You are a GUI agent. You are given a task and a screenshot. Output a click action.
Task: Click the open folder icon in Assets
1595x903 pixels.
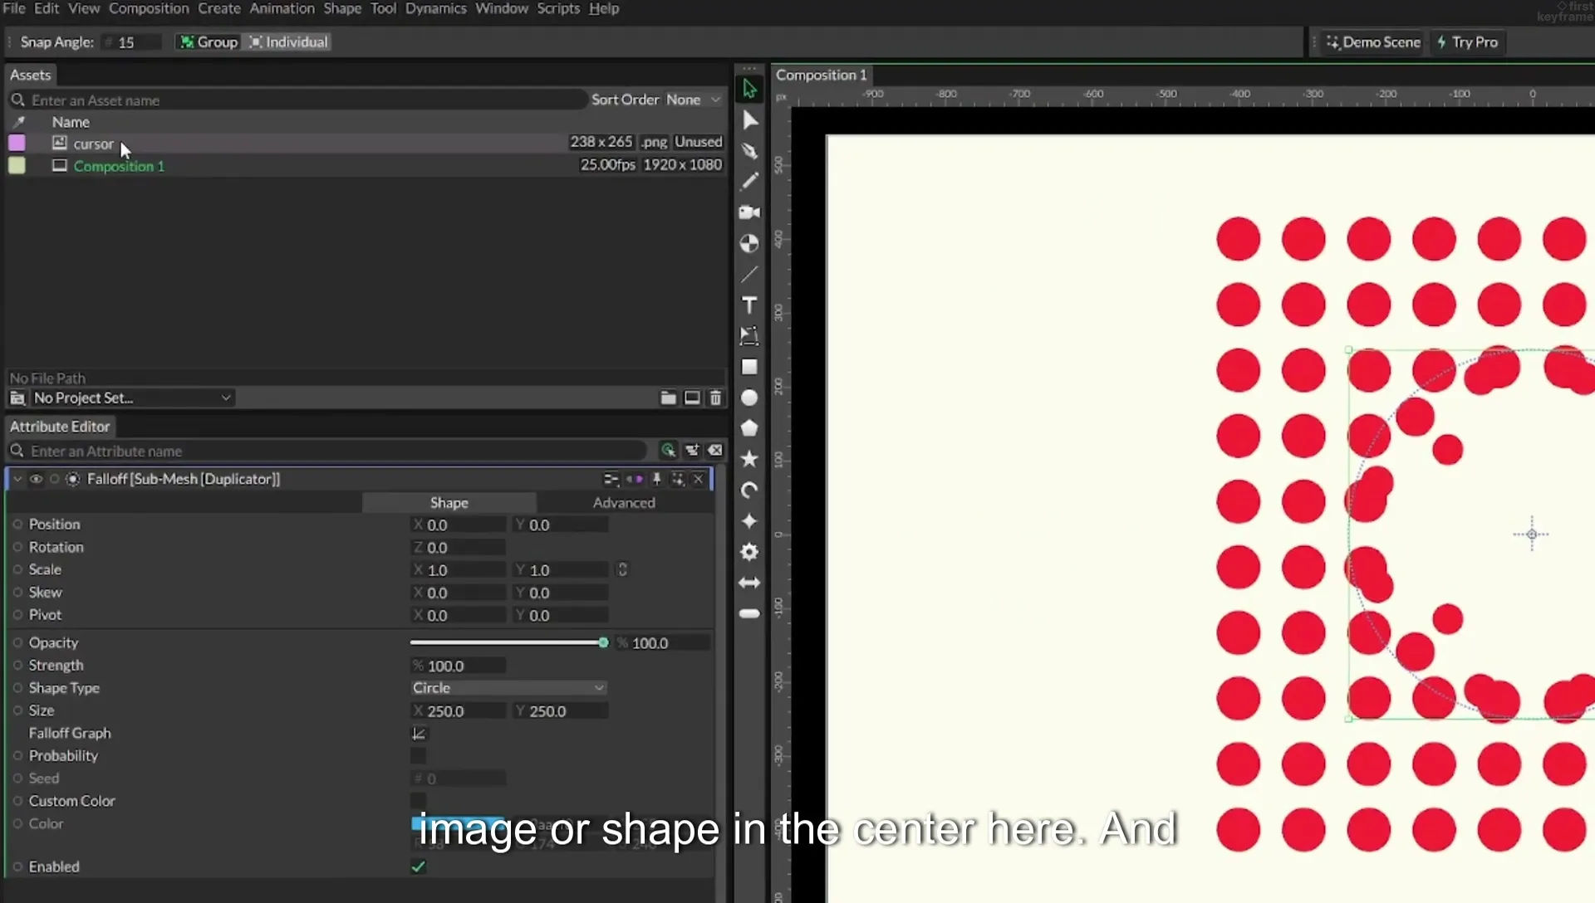(x=668, y=398)
